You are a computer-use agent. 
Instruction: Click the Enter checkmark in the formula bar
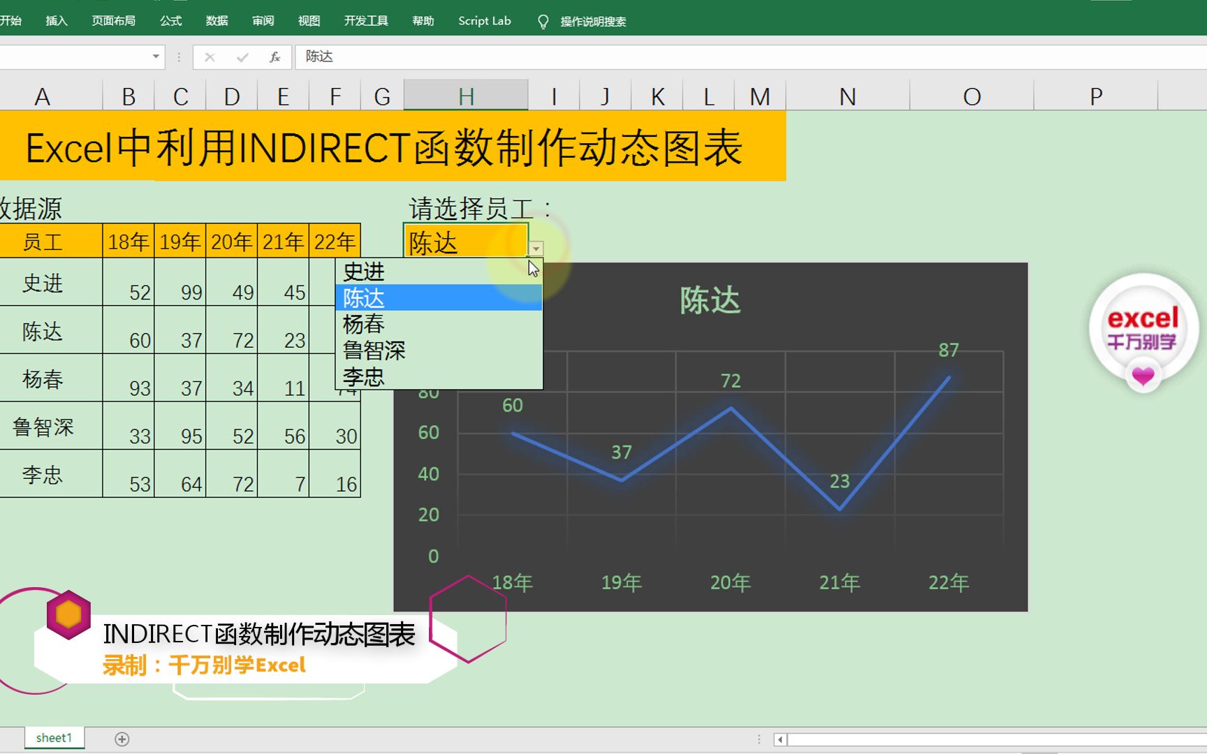[242, 57]
